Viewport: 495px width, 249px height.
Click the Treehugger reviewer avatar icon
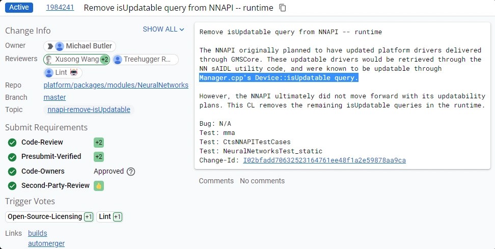[x=118, y=60]
